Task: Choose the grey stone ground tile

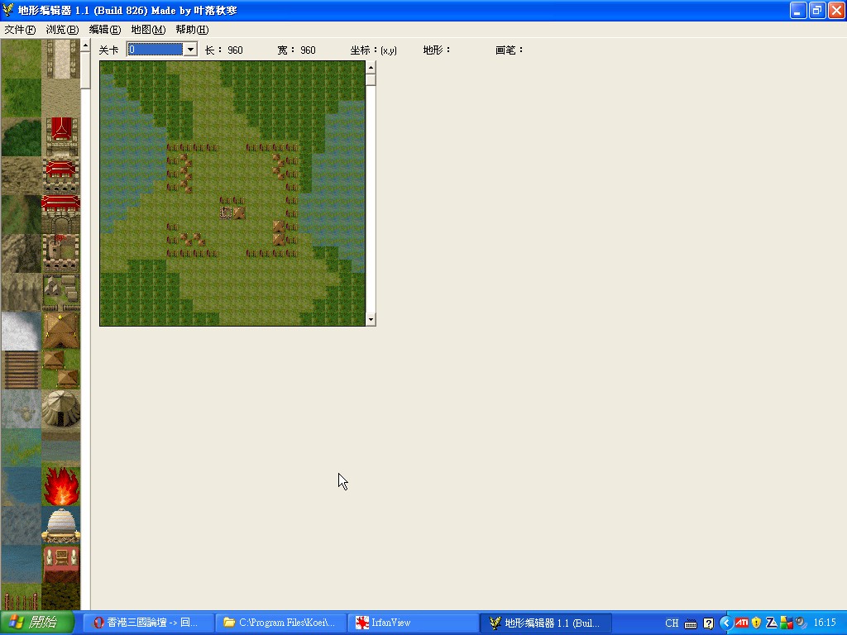Action: (21, 408)
